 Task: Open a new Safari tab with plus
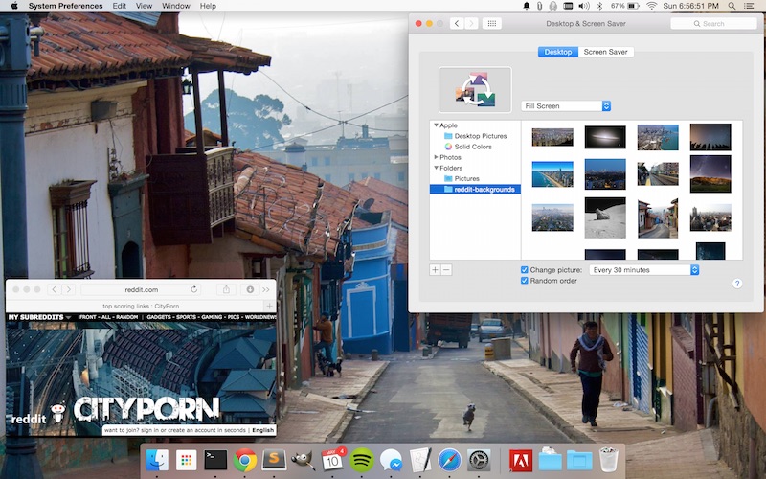[269, 306]
